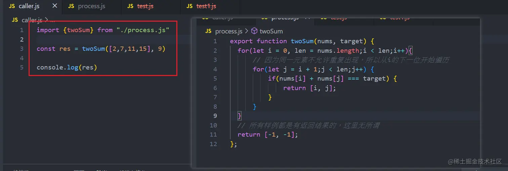Click the 'if(nums[i] + nums[j]' line
This screenshot has width=508, height=171.
coord(333,79)
